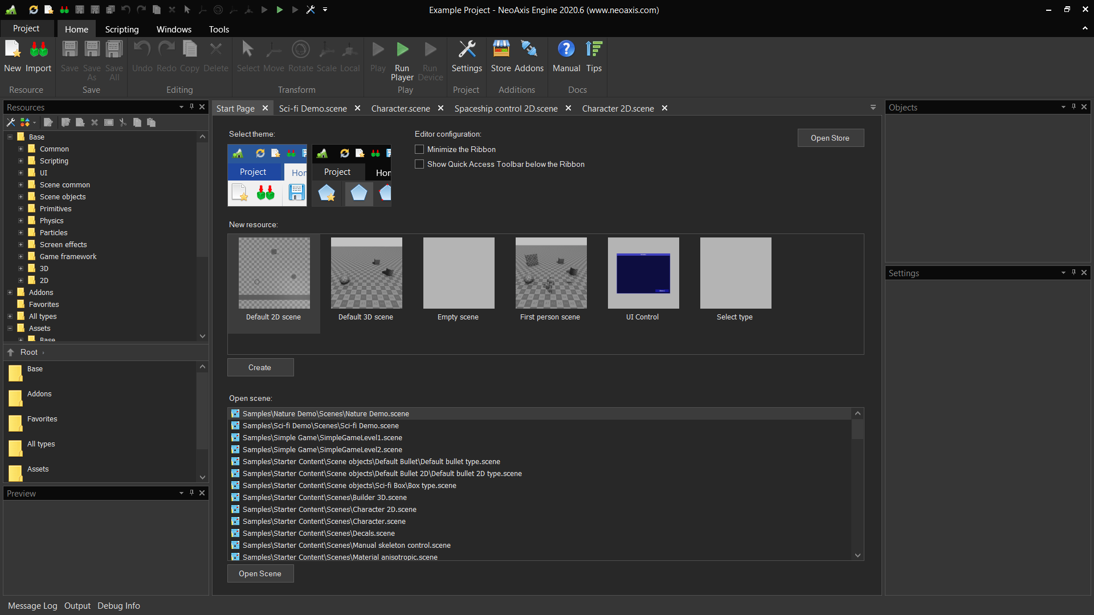Click the Tips icon in Docs group
This screenshot has width=1094, height=615.
594,50
